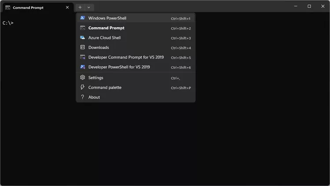Collapse the new tab dropdown chevron
This screenshot has height=186, width=330.
[x=89, y=7]
